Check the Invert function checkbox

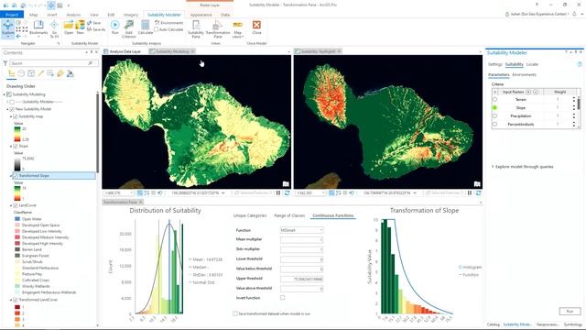pyautogui.click(x=283, y=298)
